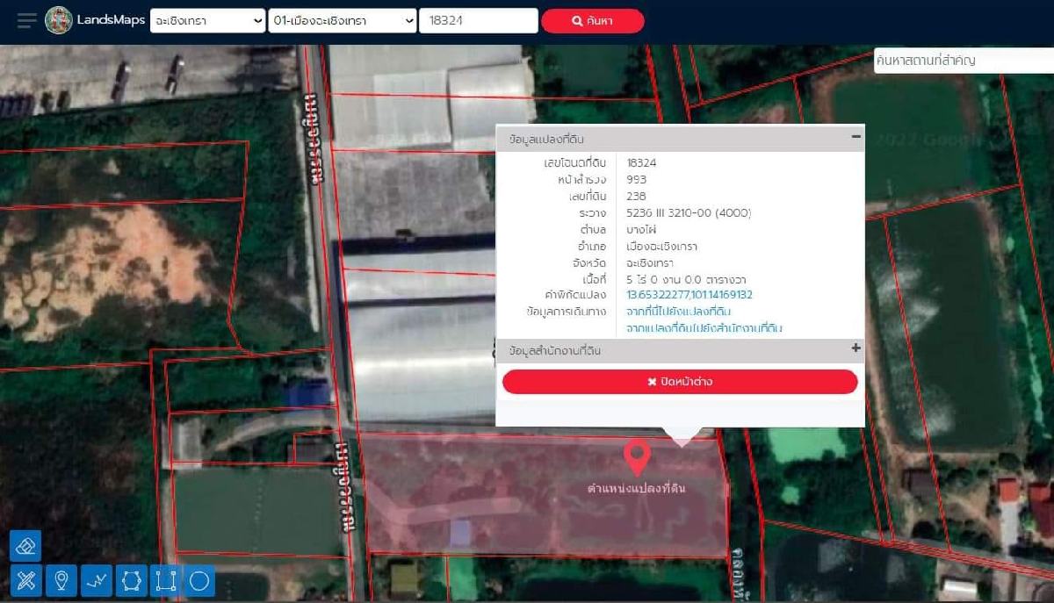Click the จากที่นี่ไปยังแปลงที่ดิน directions link
This screenshot has height=603, width=1054.
coord(678,312)
